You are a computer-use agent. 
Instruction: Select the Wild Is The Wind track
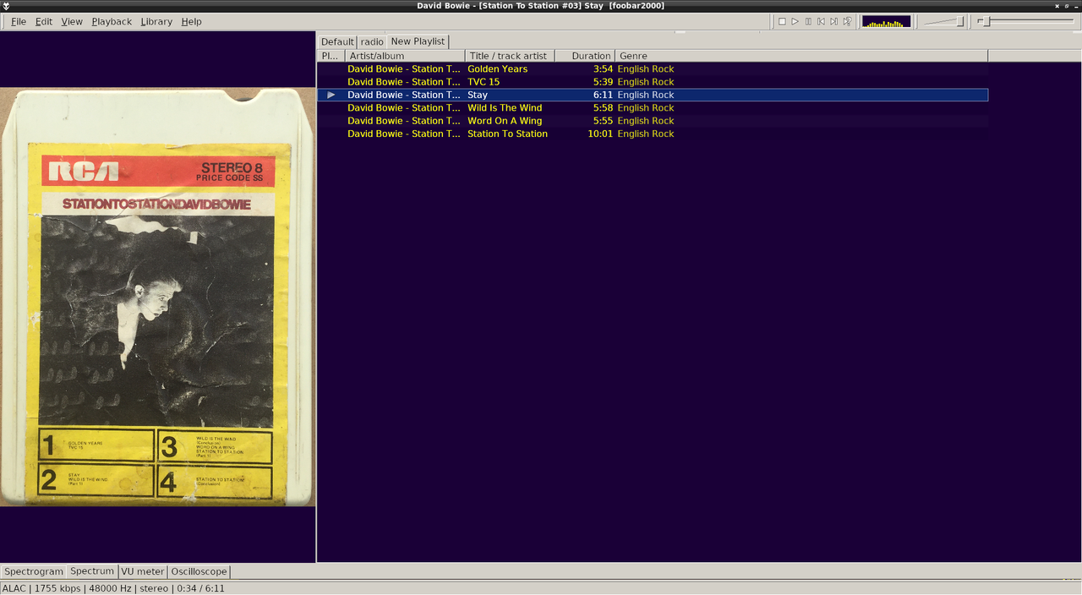tap(653, 108)
